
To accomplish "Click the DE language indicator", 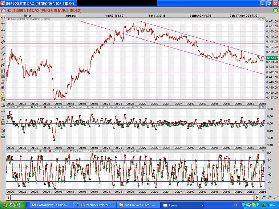I will 236,205.
